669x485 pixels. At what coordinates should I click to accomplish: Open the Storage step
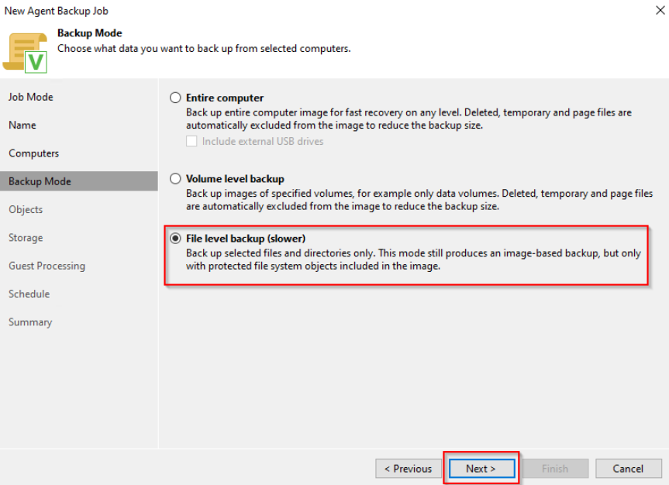click(x=26, y=238)
